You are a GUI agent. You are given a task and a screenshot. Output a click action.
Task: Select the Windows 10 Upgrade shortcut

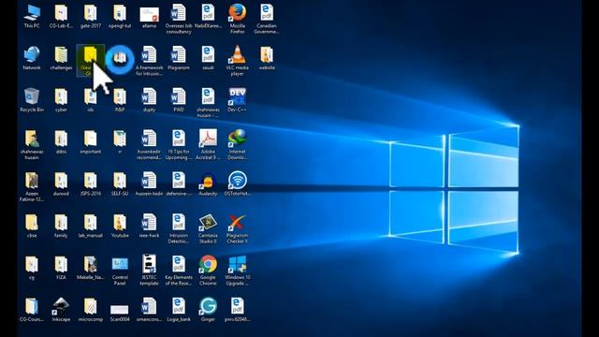237,271
